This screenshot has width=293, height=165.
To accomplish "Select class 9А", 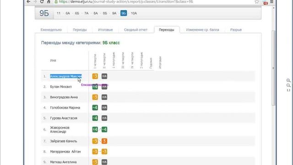I will pos(114,13).
